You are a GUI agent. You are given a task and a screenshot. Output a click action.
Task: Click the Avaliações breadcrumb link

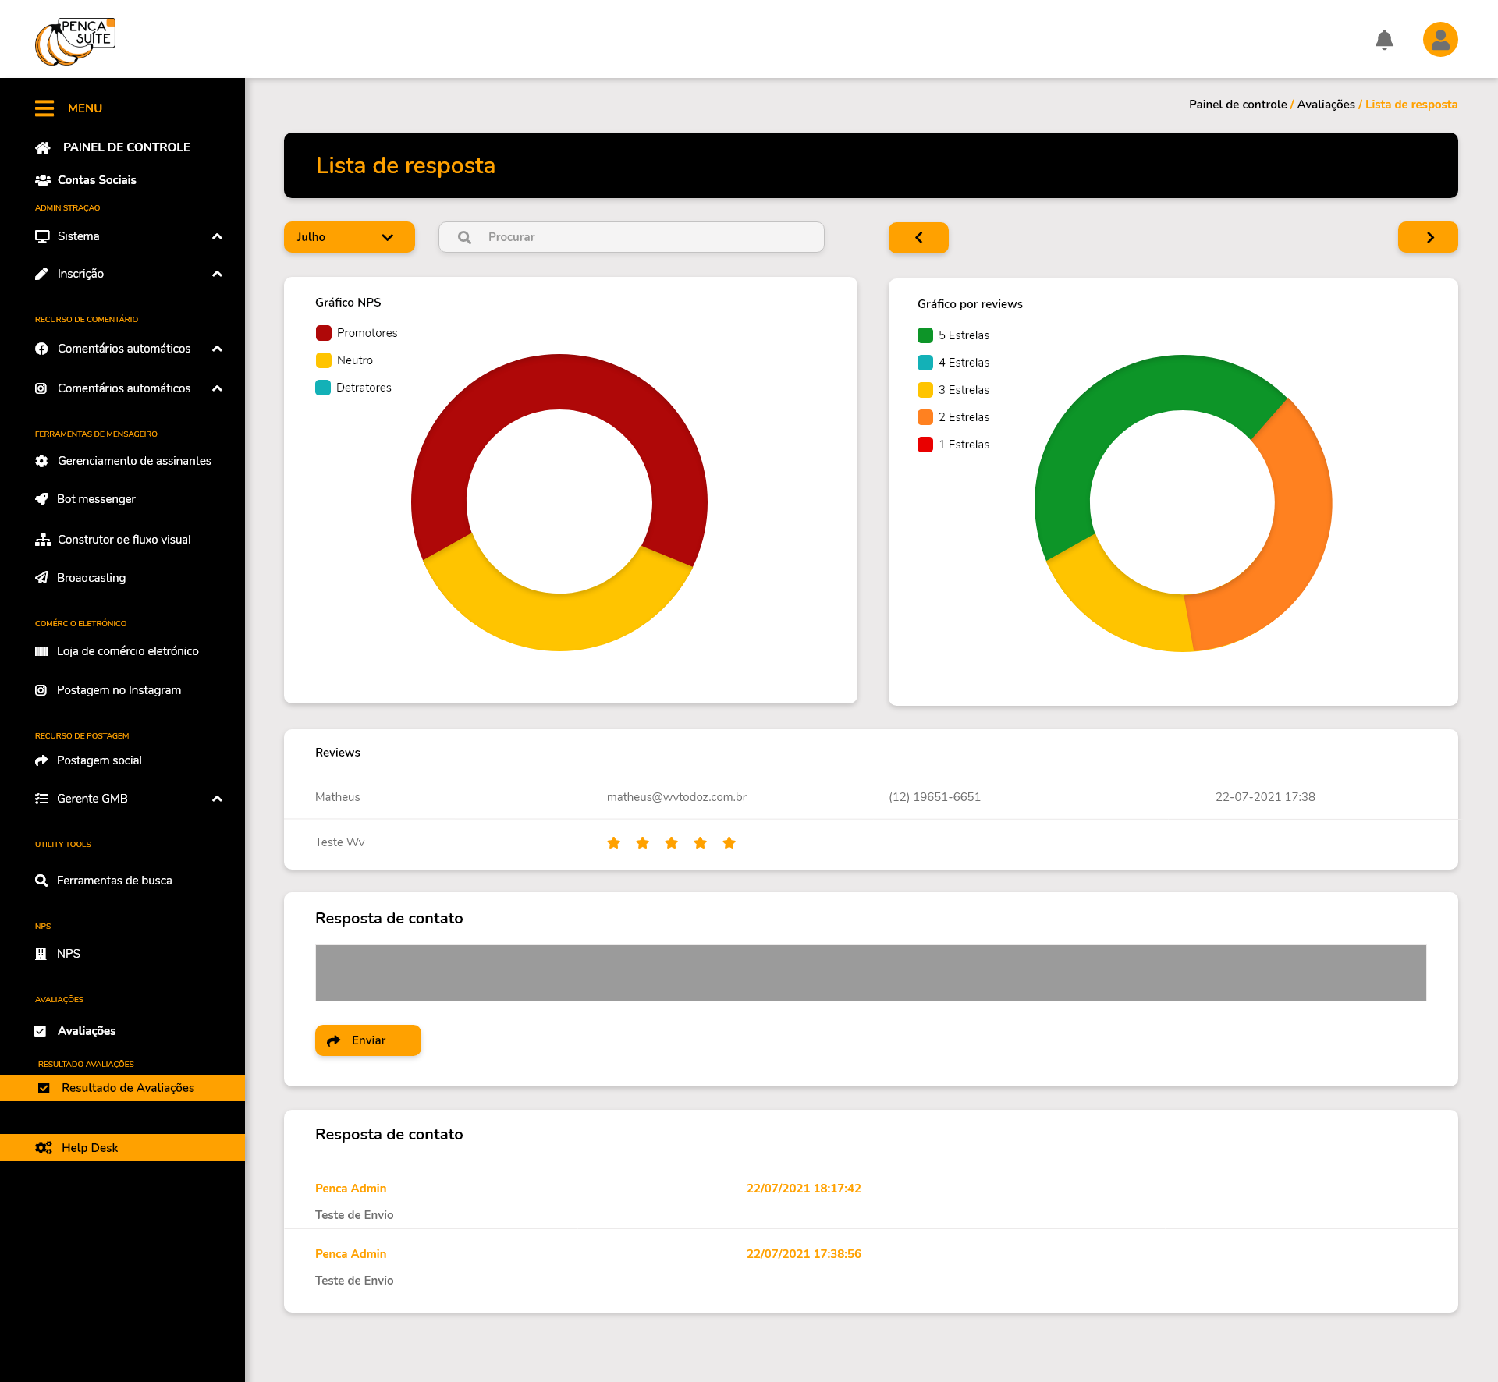tap(1326, 105)
